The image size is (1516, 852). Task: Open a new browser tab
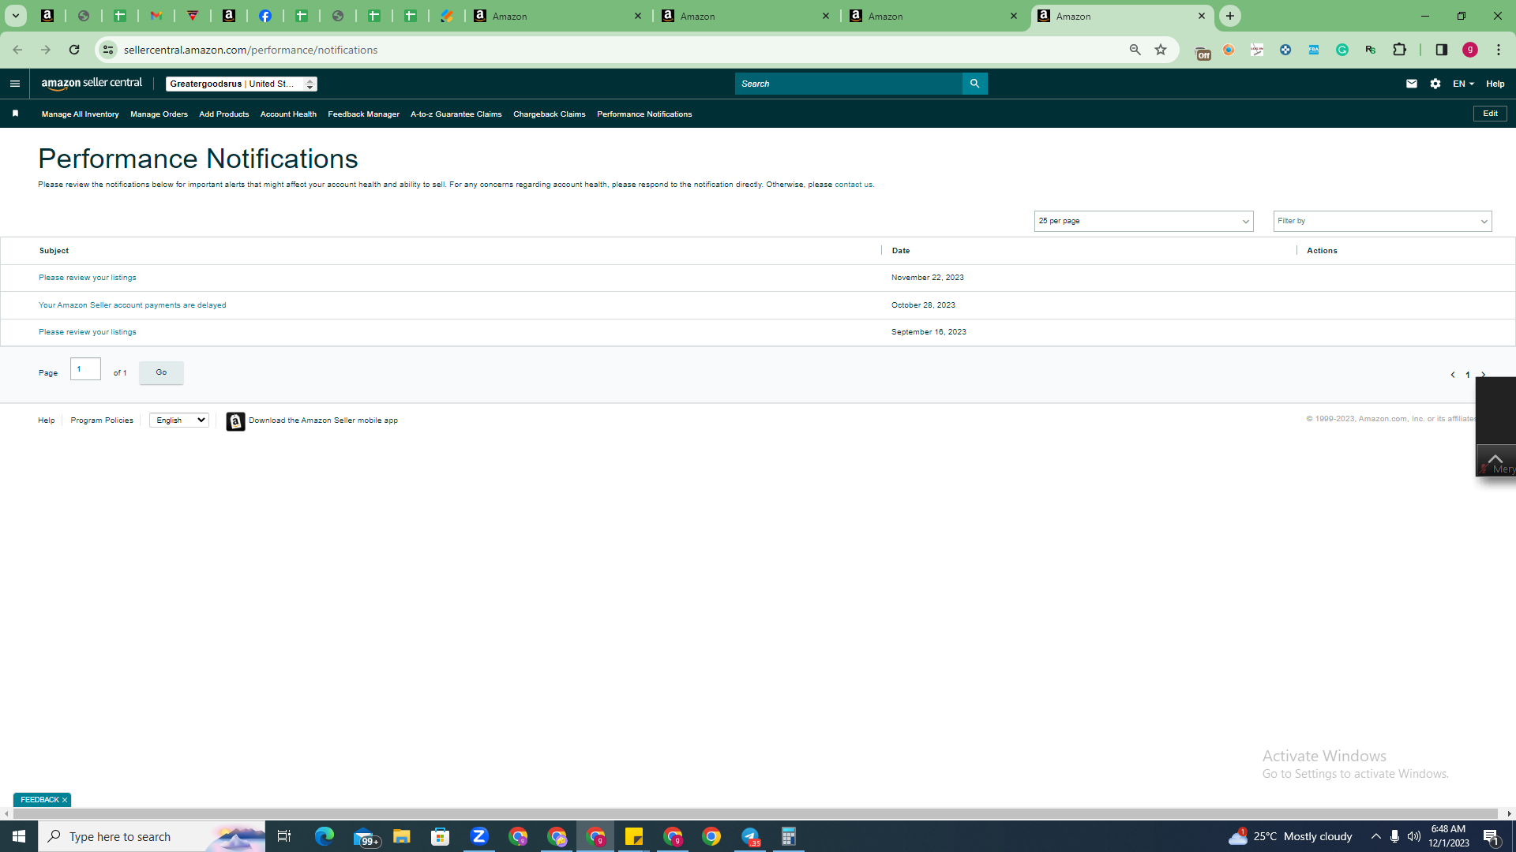(x=1230, y=16)
